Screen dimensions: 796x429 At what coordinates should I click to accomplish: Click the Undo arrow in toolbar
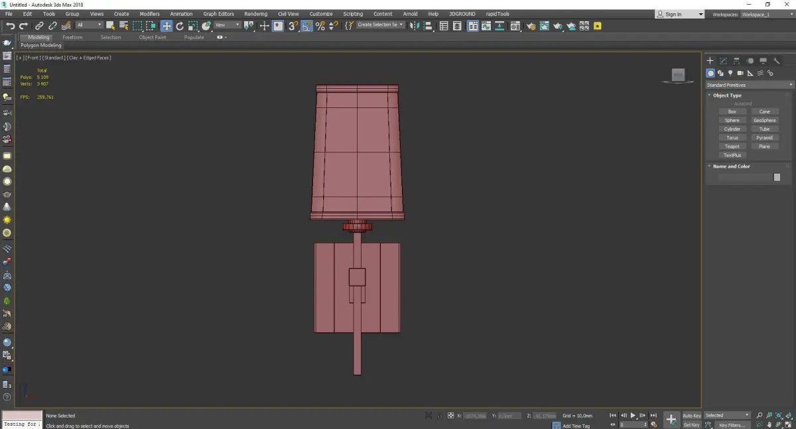pyautogui.click(x=11, y=26)
